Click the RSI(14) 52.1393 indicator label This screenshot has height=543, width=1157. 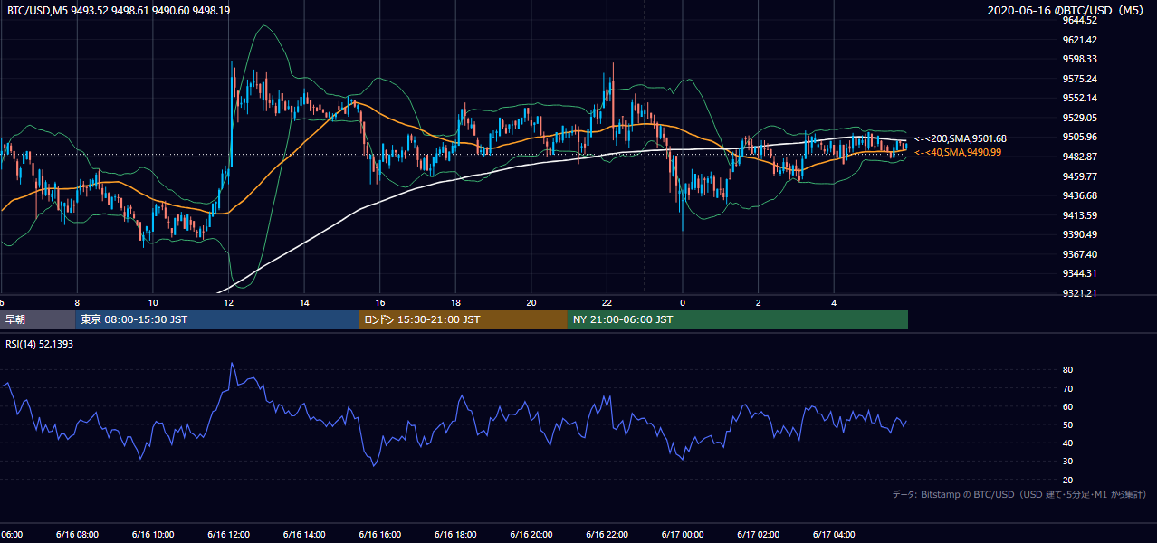[x=42, y=344]
